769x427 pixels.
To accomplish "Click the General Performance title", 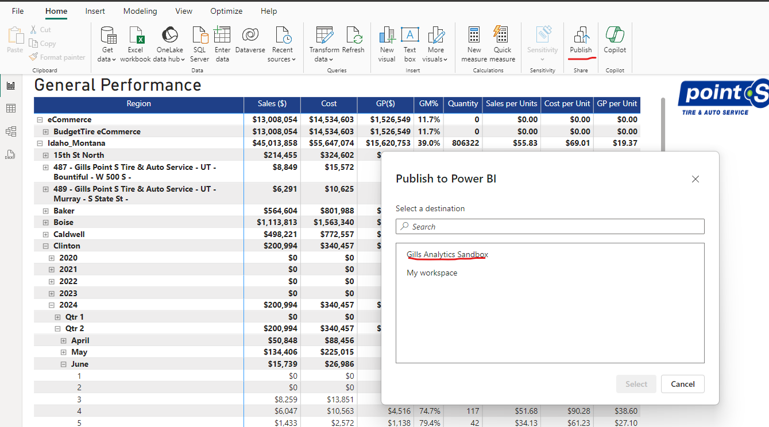I will [118, 85].
